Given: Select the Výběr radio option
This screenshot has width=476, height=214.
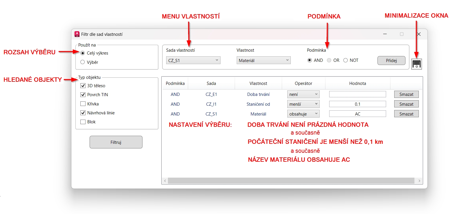Looking at the screenshot, I should (x=83, y=62).
